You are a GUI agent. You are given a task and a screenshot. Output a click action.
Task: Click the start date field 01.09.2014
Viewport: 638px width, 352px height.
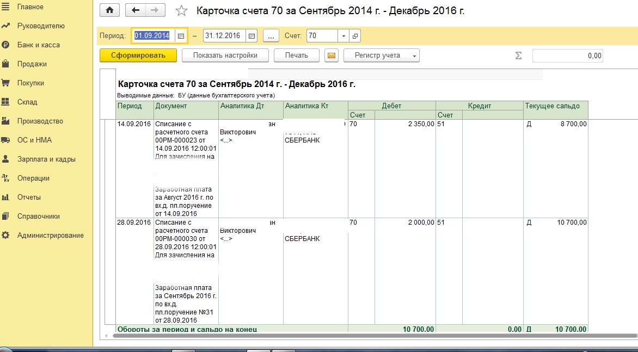coord(153,36)
